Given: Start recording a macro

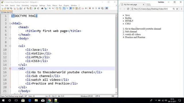Looking at the screenshot, I should coord(90,8).
